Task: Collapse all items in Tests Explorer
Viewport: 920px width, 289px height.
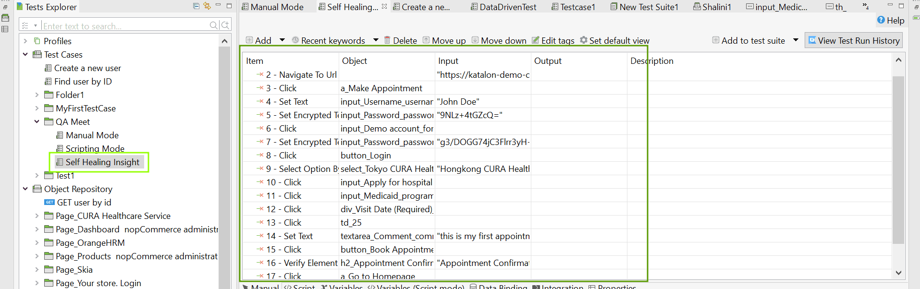Action: click(x=196, y=6)
